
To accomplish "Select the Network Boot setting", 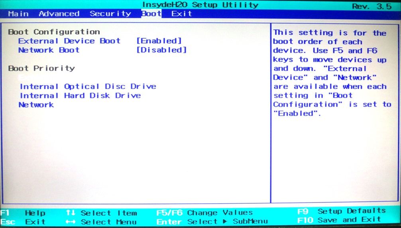I will 49,50.
